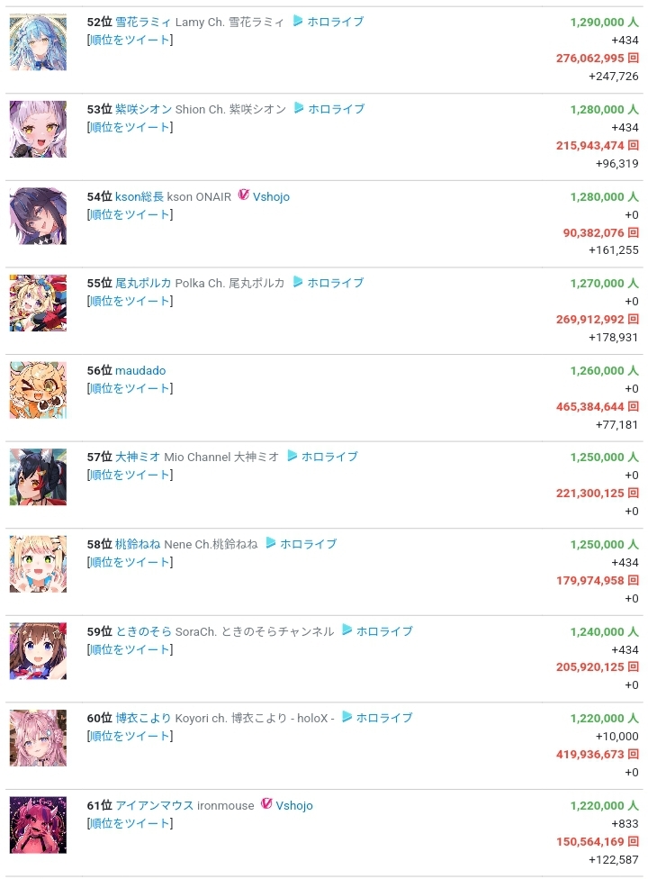
Task: Open the ときのそら channel name link
Action: click(143, 632)
